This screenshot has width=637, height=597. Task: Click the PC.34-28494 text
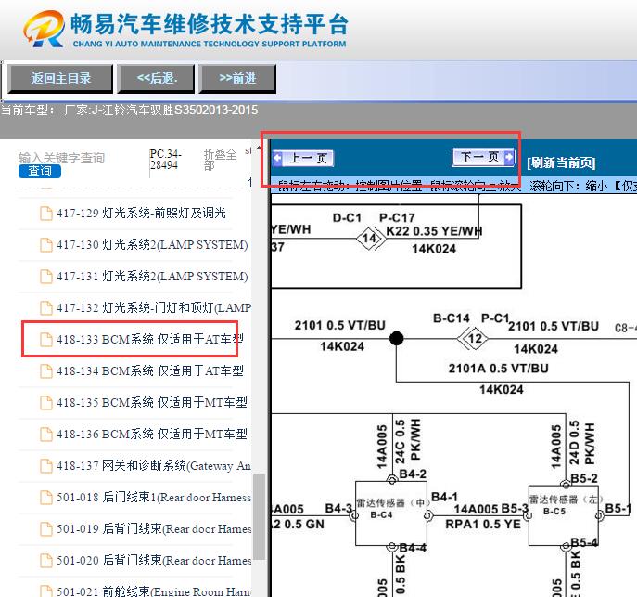pyautogui.click(x=165, y=160)
